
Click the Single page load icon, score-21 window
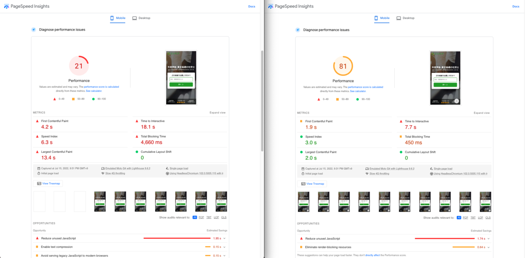168,168
